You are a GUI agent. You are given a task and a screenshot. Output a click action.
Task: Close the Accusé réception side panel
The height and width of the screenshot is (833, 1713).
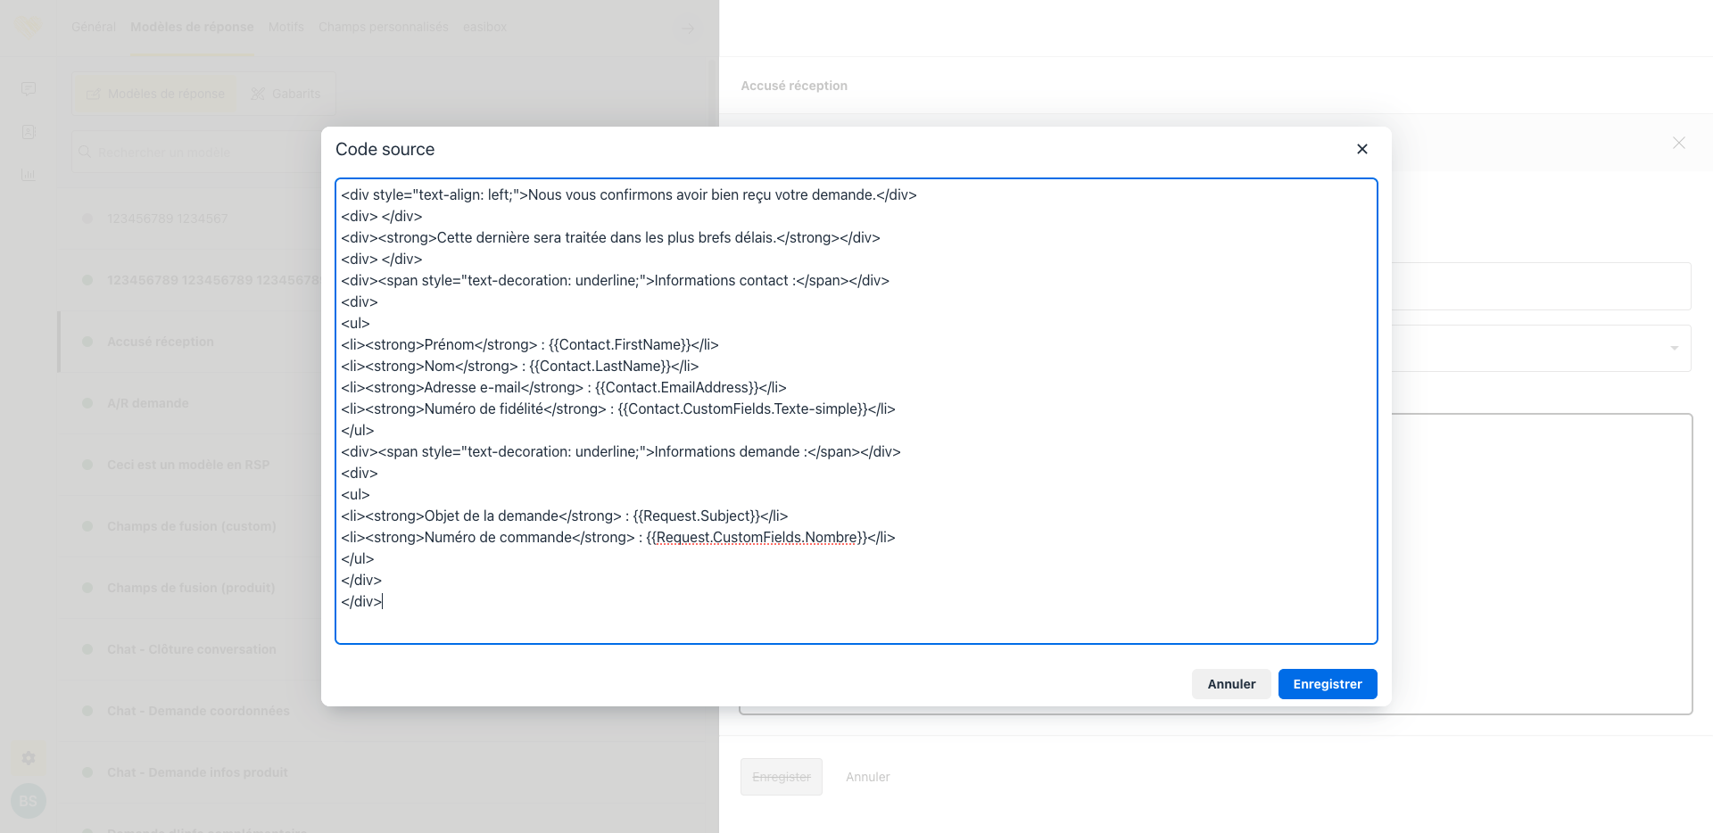pos(1678,143)
